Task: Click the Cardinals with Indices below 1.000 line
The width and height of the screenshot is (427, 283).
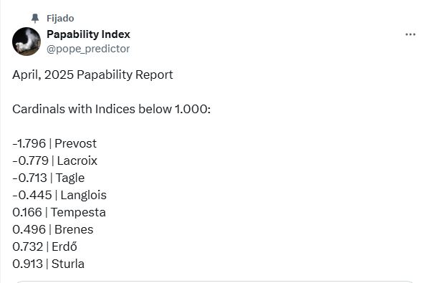Action: coord(111,109)
